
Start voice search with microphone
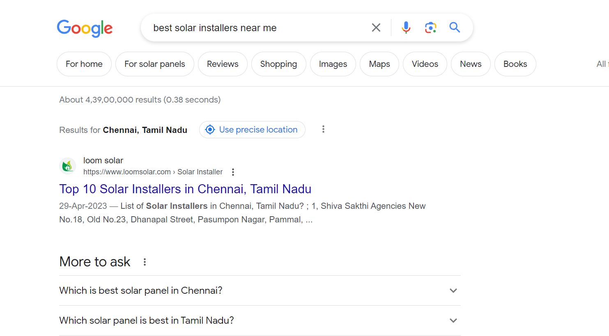[x=406, y=27]
